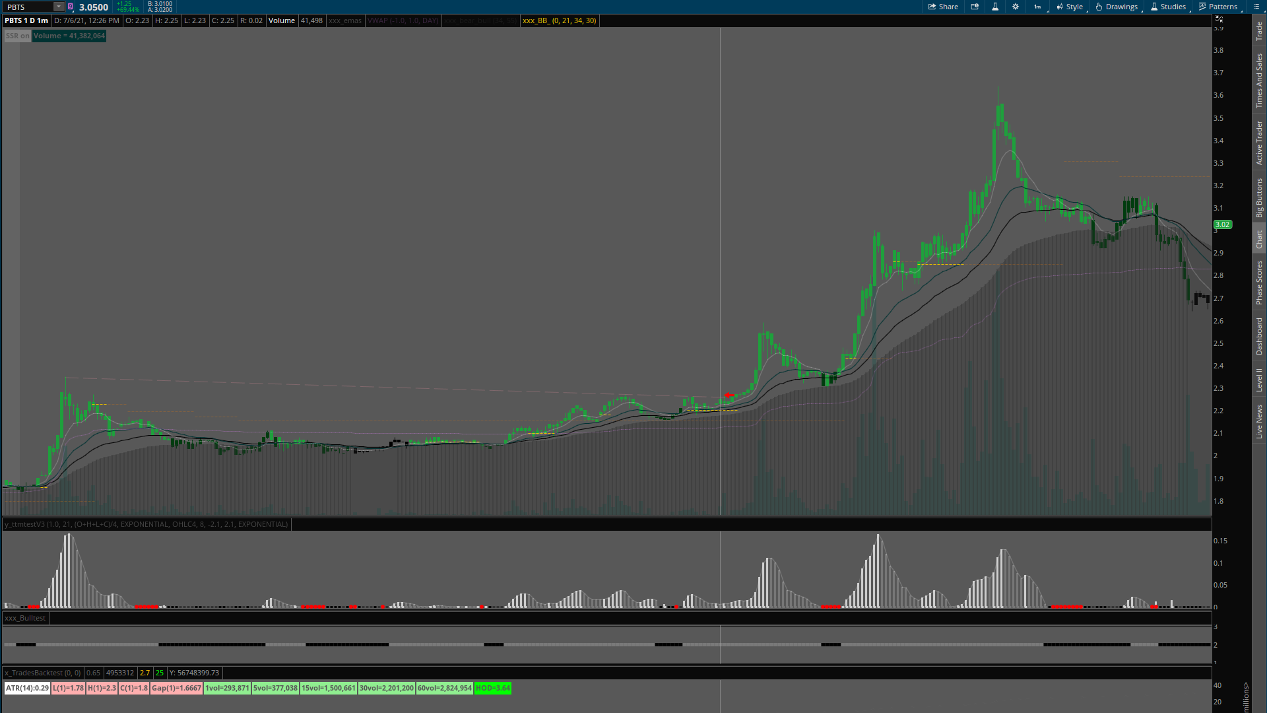The height and width of the screenshot is (713, 1267).
Task: Open the Share menu
Action: [943, 7]
